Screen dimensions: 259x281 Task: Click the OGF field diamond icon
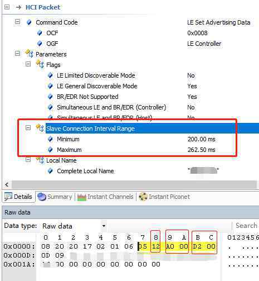point(40,44)
